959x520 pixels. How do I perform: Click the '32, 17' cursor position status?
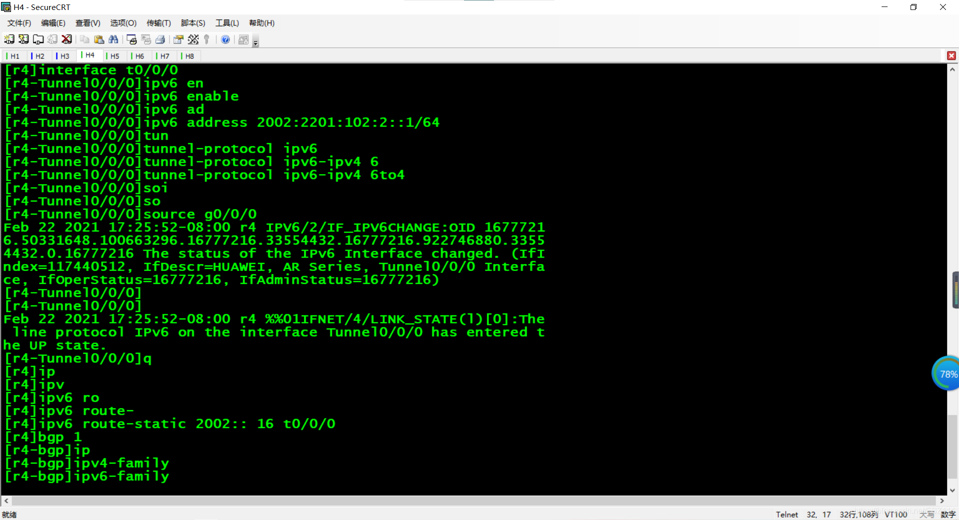click(x=819, y=515)
